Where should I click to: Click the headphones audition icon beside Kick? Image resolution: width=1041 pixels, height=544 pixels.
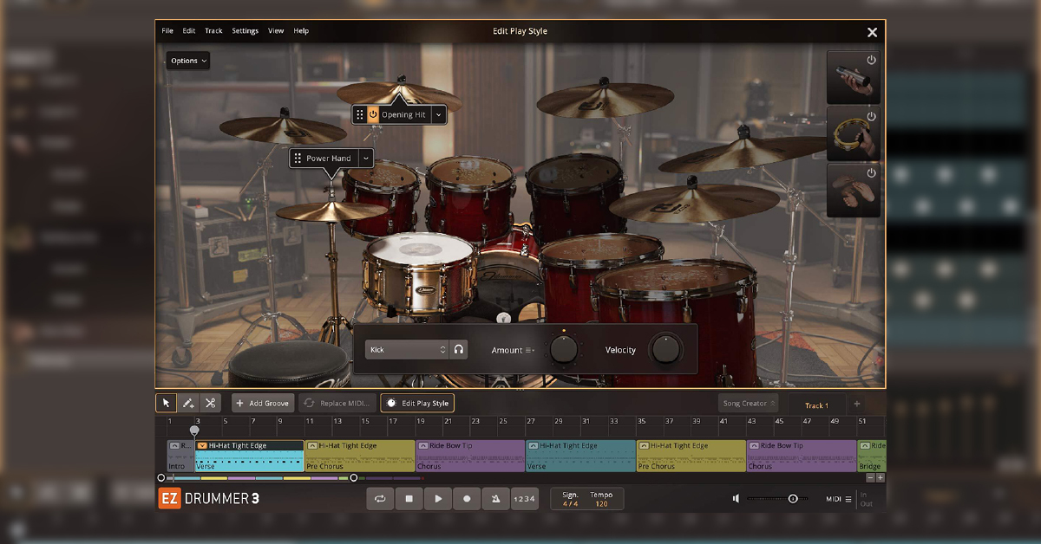click(459, 350)
